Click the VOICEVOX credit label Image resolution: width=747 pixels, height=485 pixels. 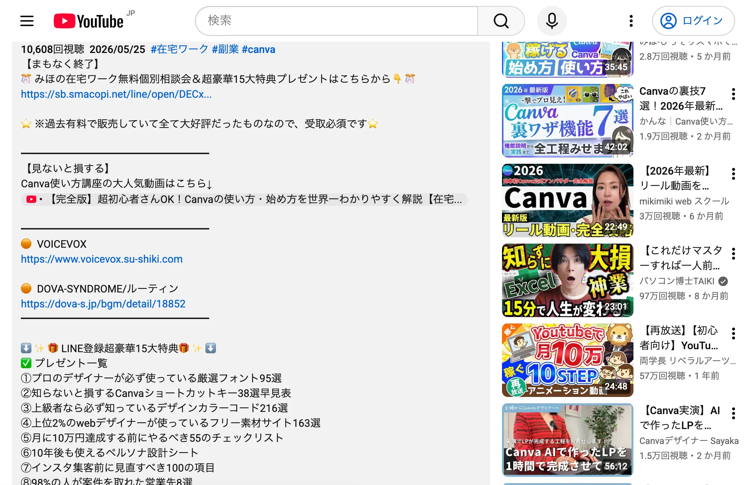coord(62,244)
